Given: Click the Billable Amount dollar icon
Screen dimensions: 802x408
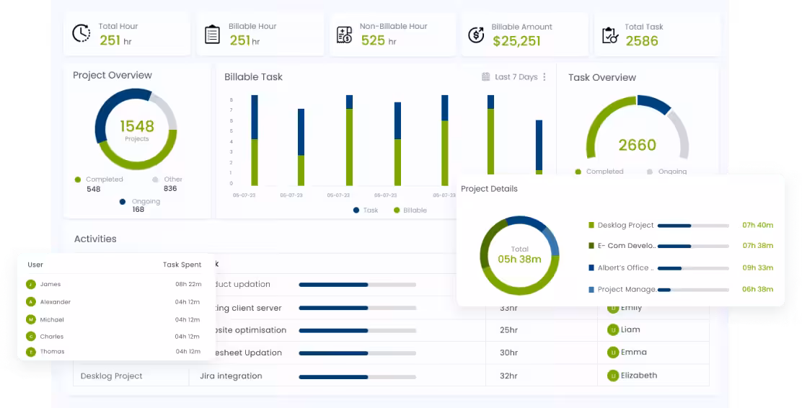Looking at the screenshot, I should [476, 34].
